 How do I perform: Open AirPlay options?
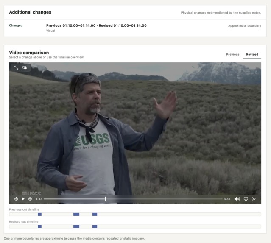tap(246, 199)
